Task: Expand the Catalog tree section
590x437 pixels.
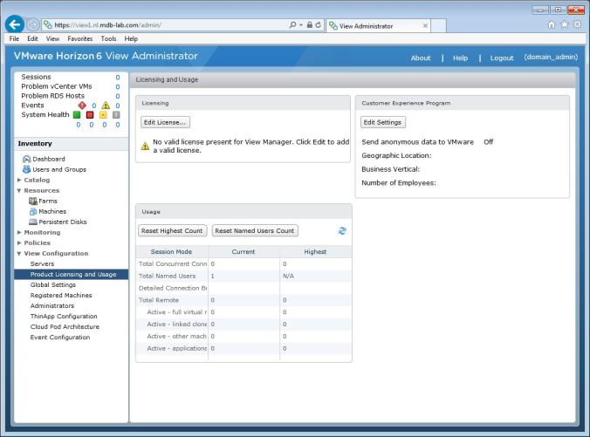Action: (20, 180)
